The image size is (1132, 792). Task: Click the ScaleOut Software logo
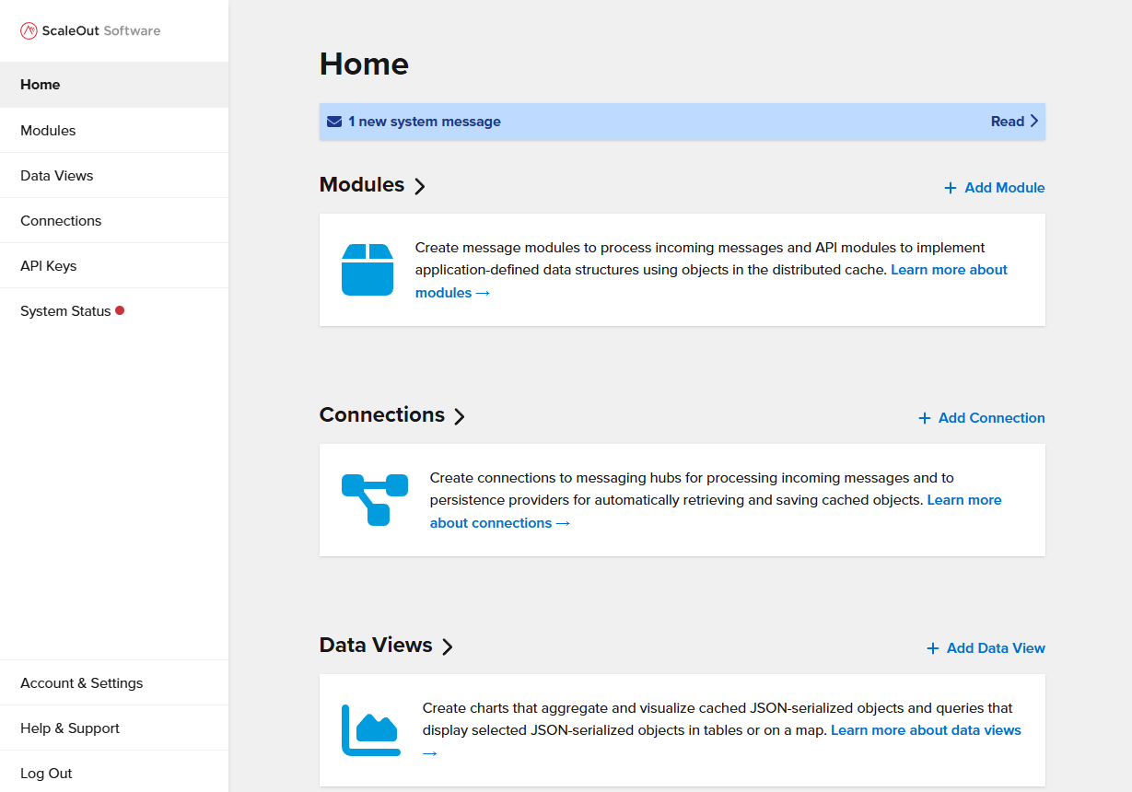(x=90, y=30)
